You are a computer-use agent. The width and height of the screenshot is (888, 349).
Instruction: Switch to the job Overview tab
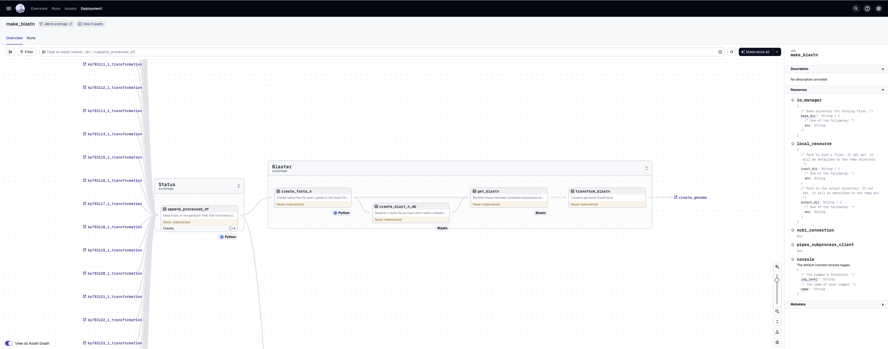pos(14,38)
